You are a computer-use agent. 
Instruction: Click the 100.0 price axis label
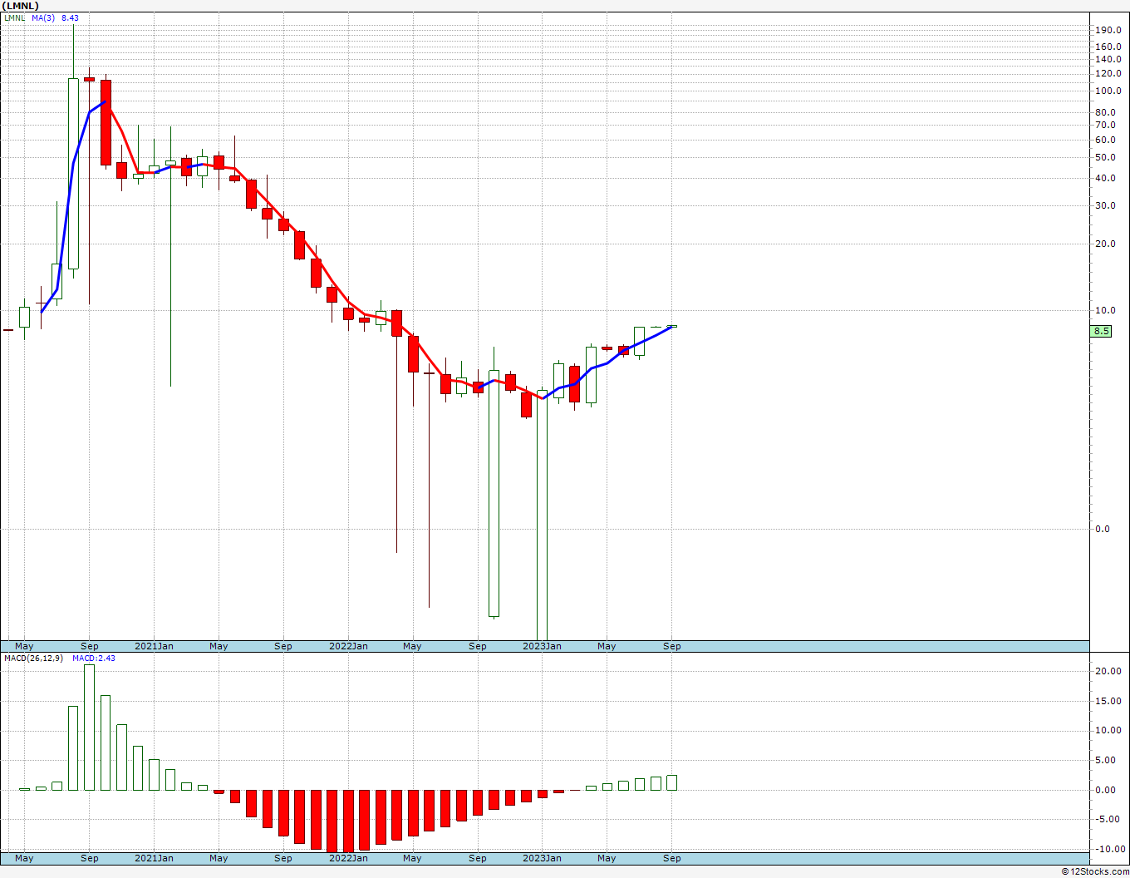click(x=1108, y=91)
